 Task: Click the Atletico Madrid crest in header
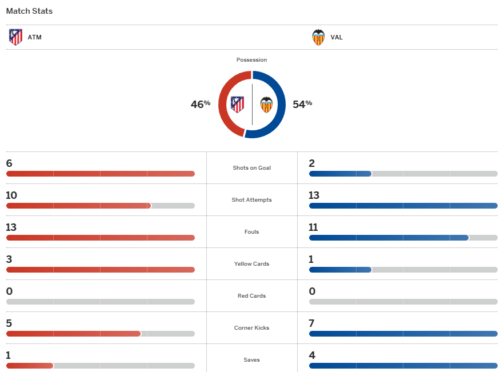point(15,37)
